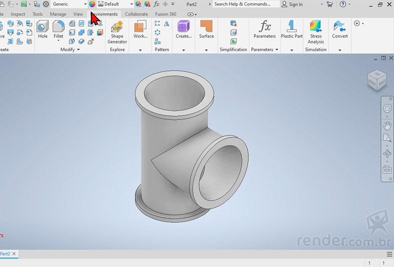Open the Full Navigation Wheel
The image size is (394, 267).
pyautogui.click(x=387, y=109)
